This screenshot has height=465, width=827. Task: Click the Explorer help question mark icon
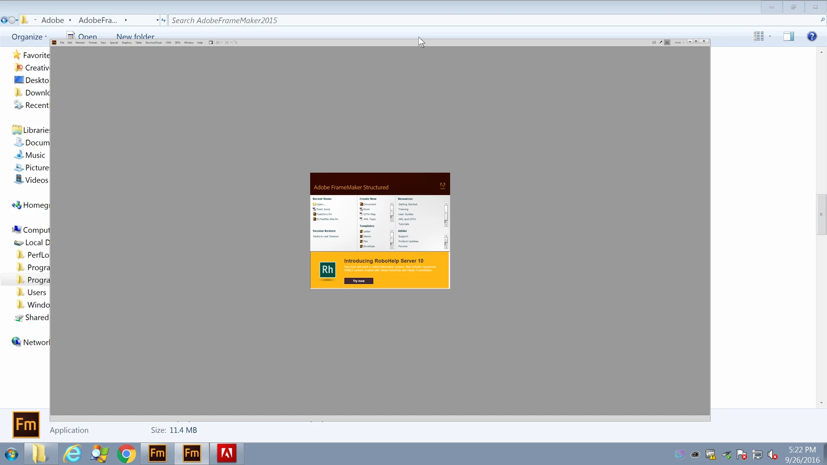pyautogui.click(x=811, y=37)
